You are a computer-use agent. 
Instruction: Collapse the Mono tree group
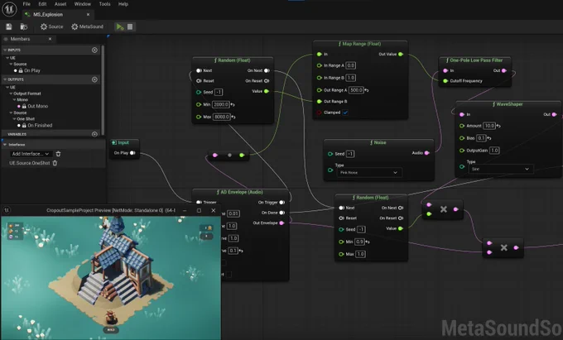click(x=14, y=100)
